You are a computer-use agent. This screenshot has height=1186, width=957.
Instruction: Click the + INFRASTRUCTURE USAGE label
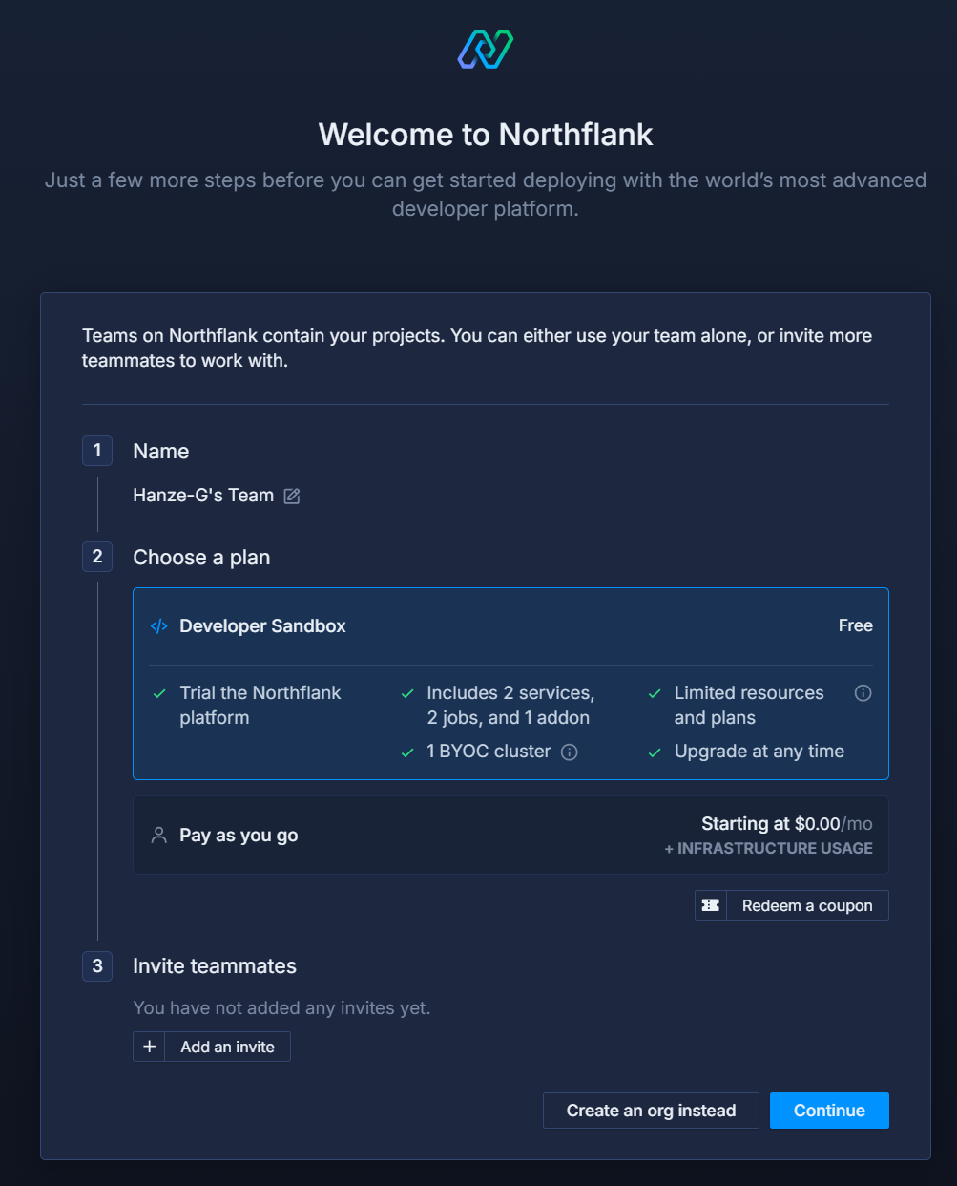click(769, 848)
